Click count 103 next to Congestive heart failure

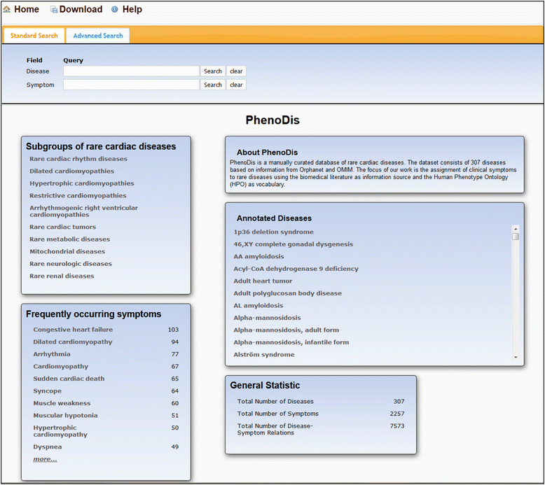point(173,330)
